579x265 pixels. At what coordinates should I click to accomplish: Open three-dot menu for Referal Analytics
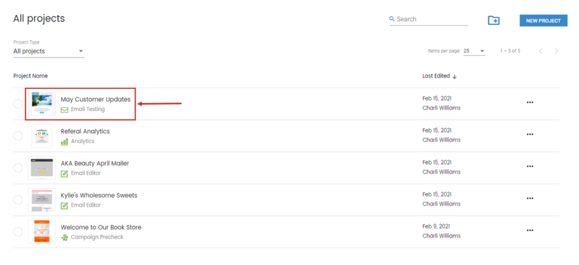530,134
